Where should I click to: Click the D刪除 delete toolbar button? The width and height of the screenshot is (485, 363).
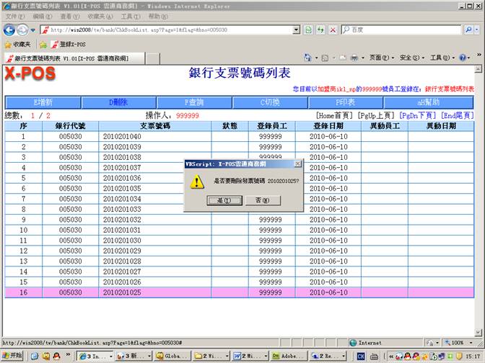tap(118, 102)
